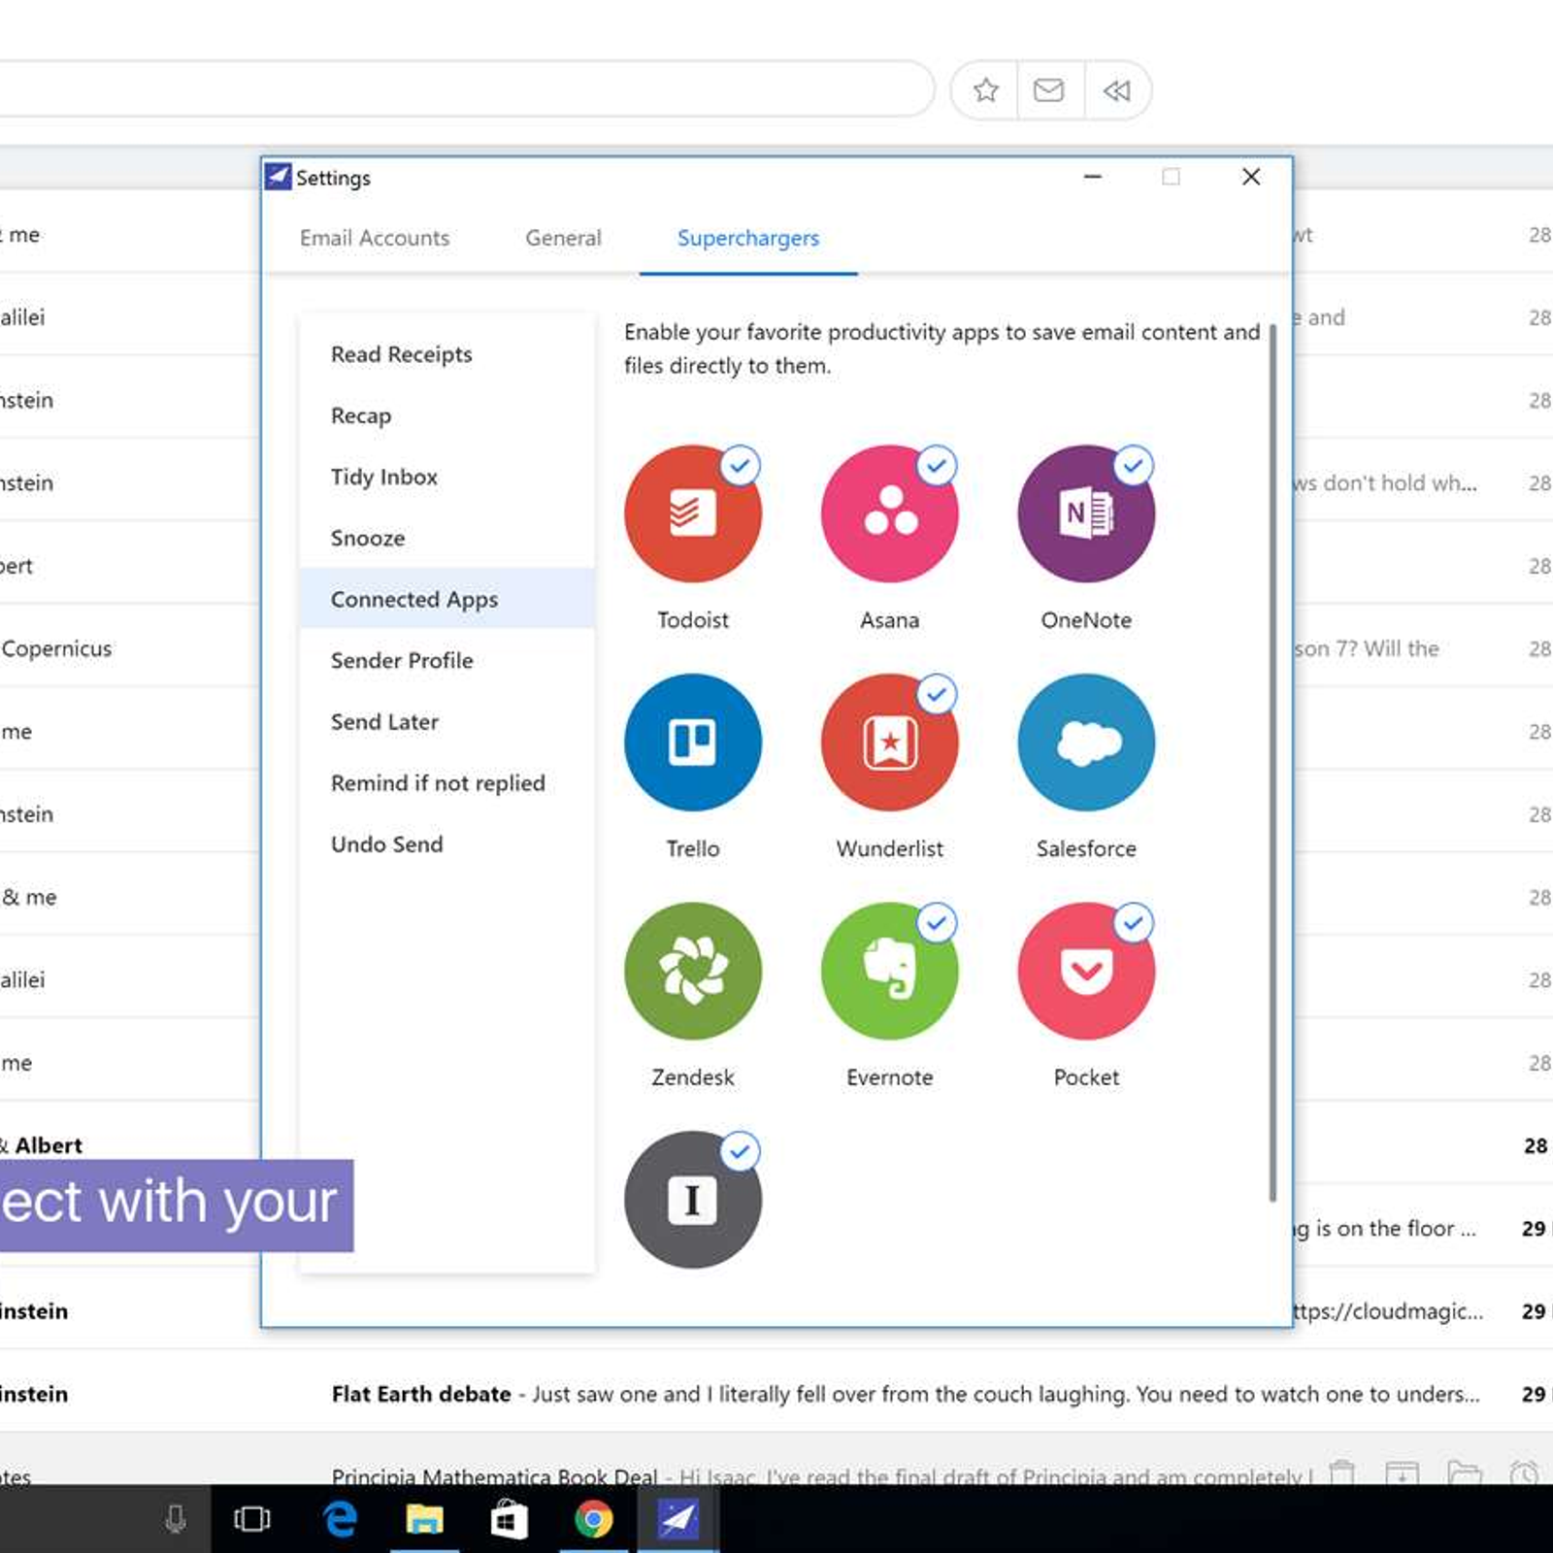Screen dimensions: 1553x1553
Task: Select the Superchargers tab
Action: click(x=748, y=238)
